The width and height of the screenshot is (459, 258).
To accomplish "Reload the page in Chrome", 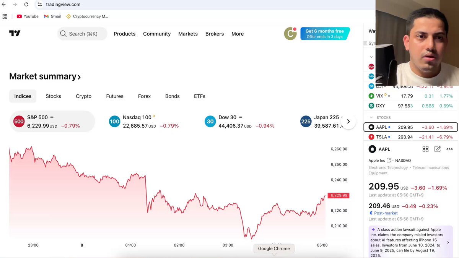I will coord(26,4).
